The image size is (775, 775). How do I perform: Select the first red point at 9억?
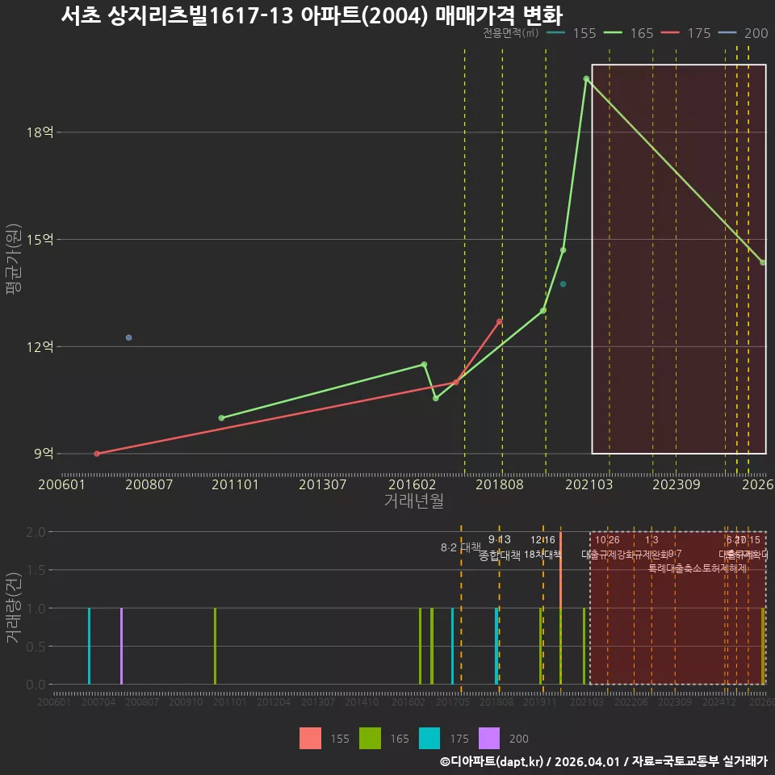97,454
